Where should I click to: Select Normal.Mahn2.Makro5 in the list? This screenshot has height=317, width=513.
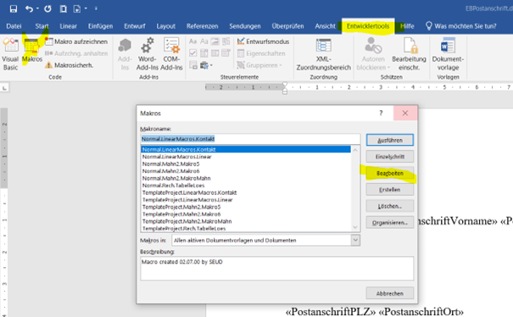[x=246, y=164]
